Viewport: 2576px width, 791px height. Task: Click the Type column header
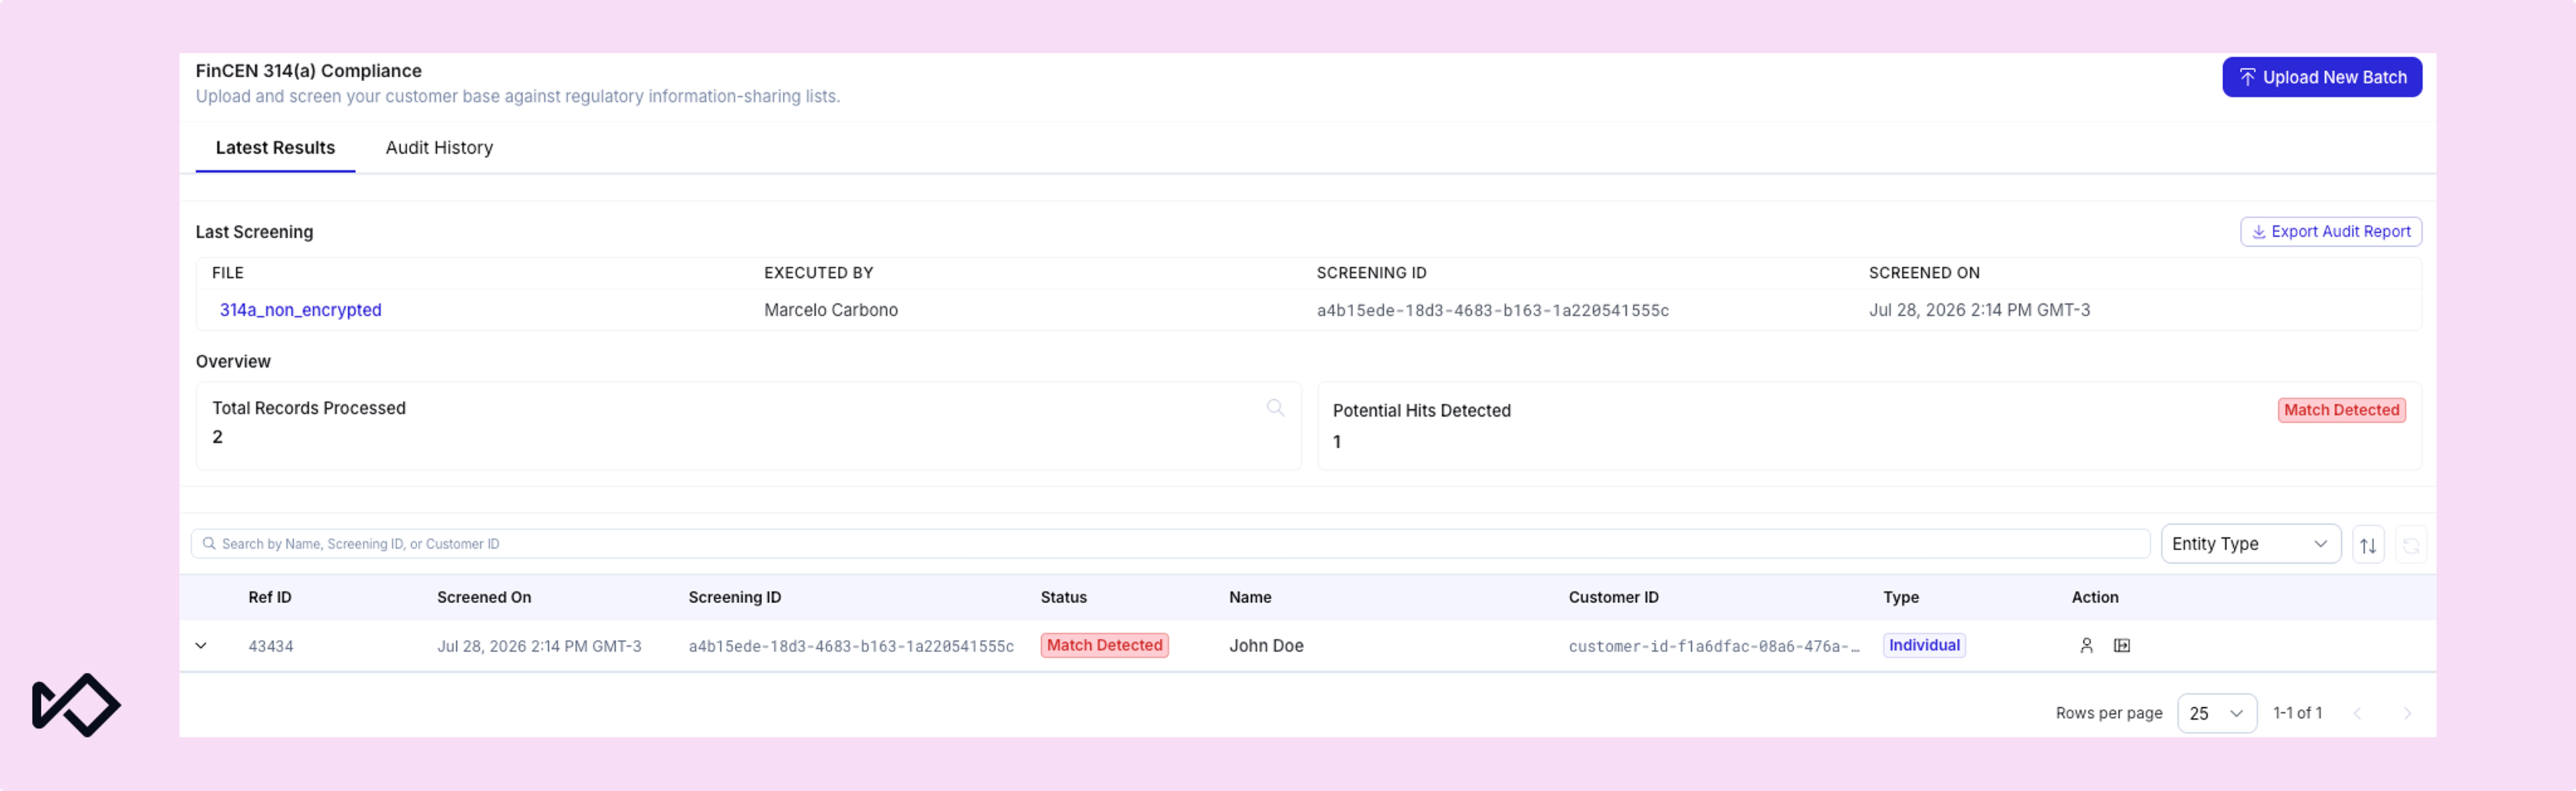tap(1900, 597)
